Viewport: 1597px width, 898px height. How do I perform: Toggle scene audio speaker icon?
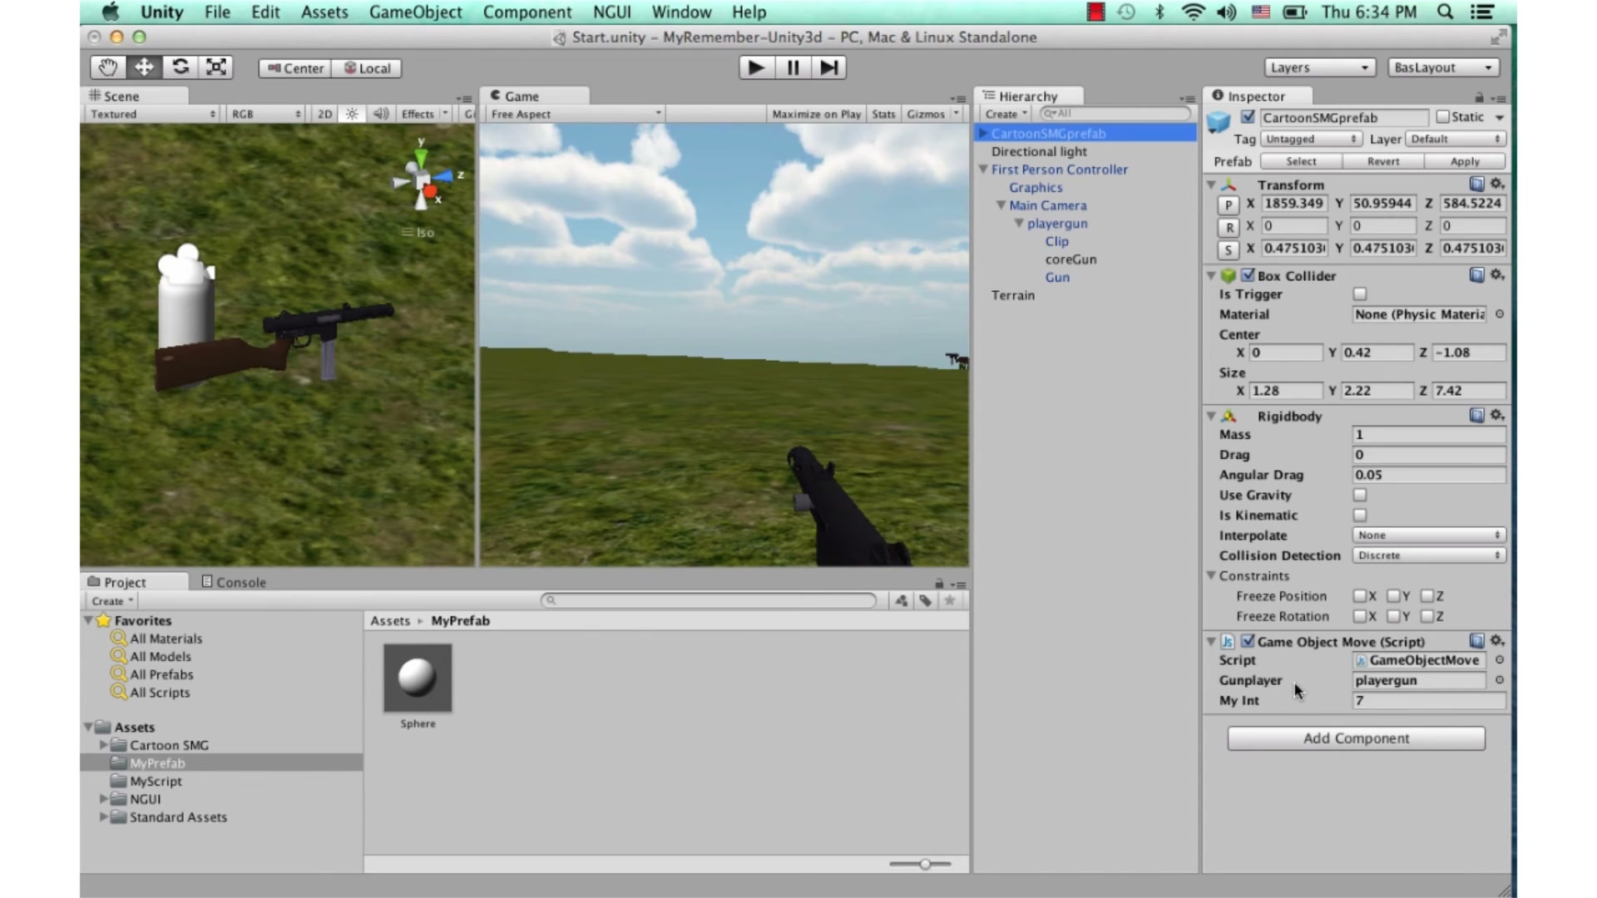(x=380, y=114)
